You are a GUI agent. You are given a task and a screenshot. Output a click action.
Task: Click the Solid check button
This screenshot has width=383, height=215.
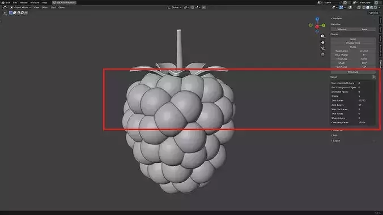tap(353, 39)
